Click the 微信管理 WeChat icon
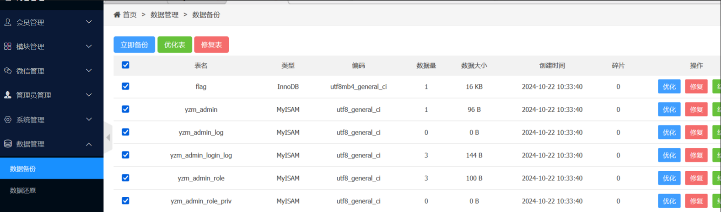 click(x=8, y=71)
